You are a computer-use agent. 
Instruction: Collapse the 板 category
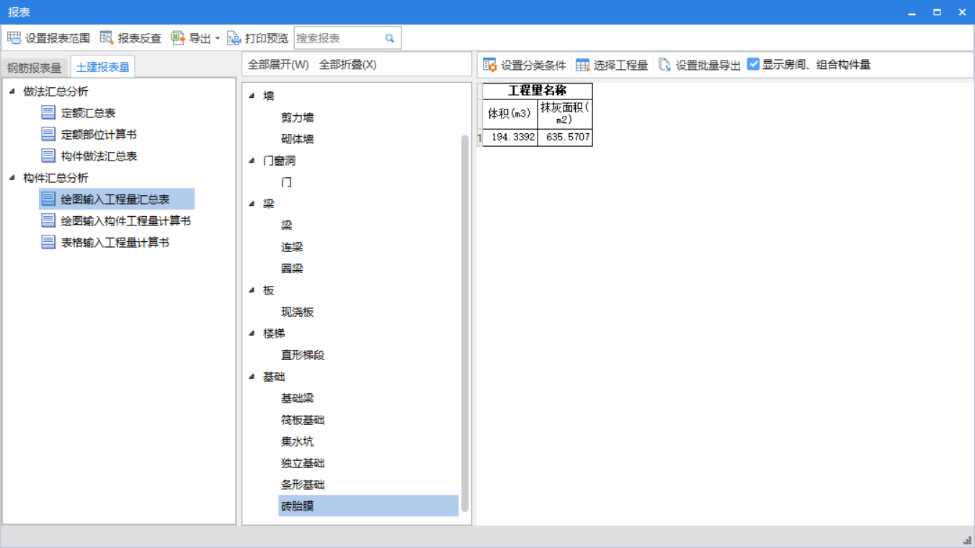click(251, 290)
